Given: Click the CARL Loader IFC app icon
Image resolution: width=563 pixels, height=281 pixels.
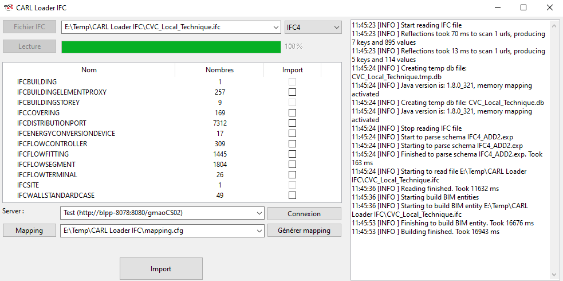Looking at the screenshot, I should pyautogui.click(x=8, y=7).
